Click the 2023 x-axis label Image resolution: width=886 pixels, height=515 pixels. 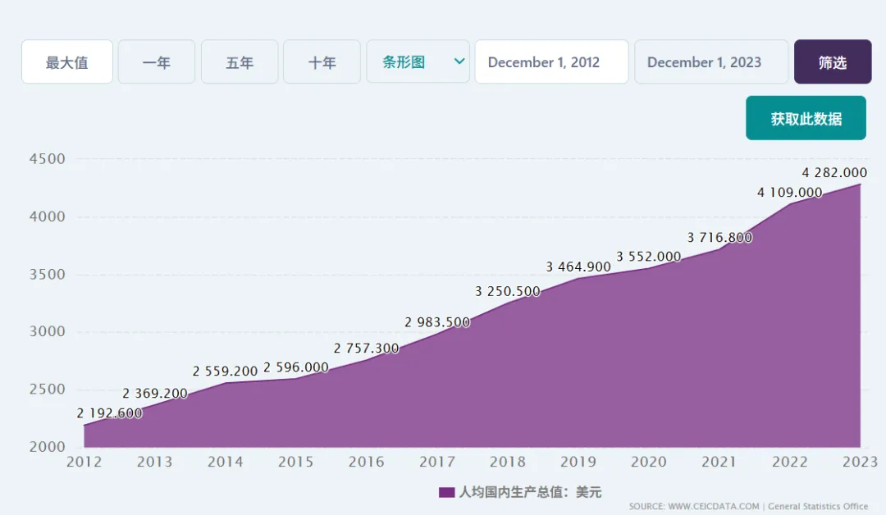click(860, 462)
